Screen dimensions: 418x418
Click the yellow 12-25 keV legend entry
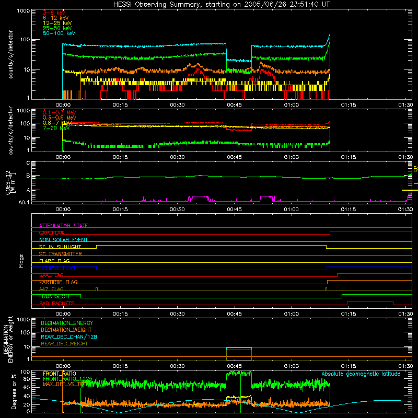tap(57, 23)
